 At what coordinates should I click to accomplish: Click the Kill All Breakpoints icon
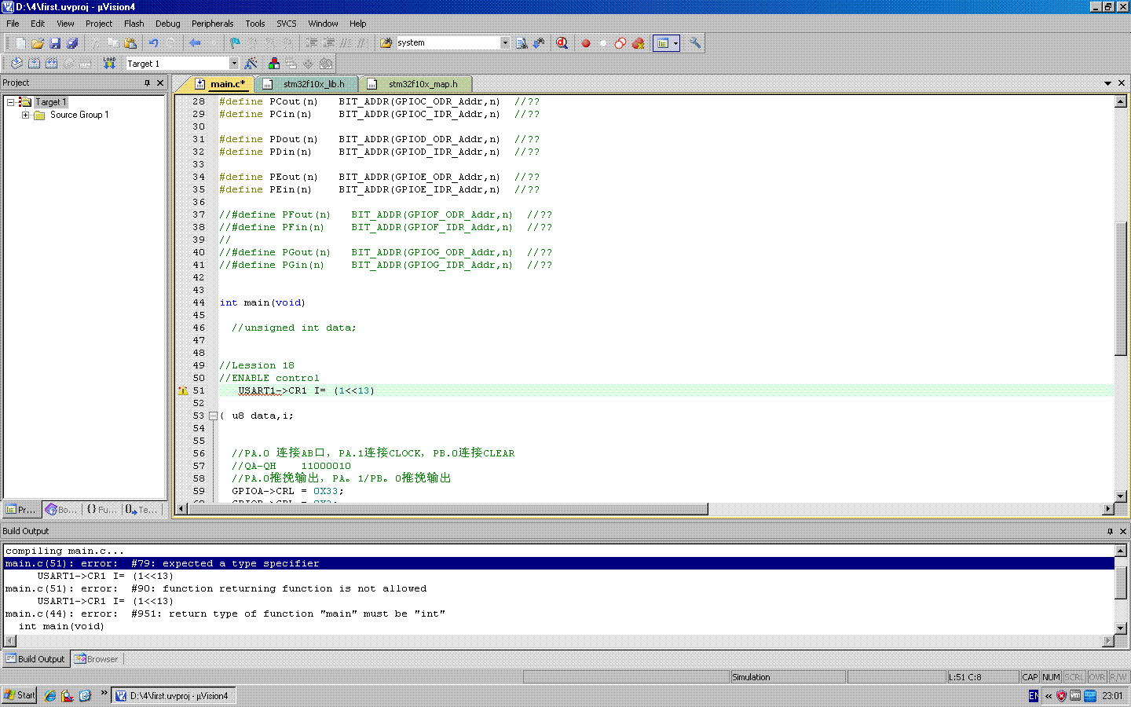pos(638,43)
